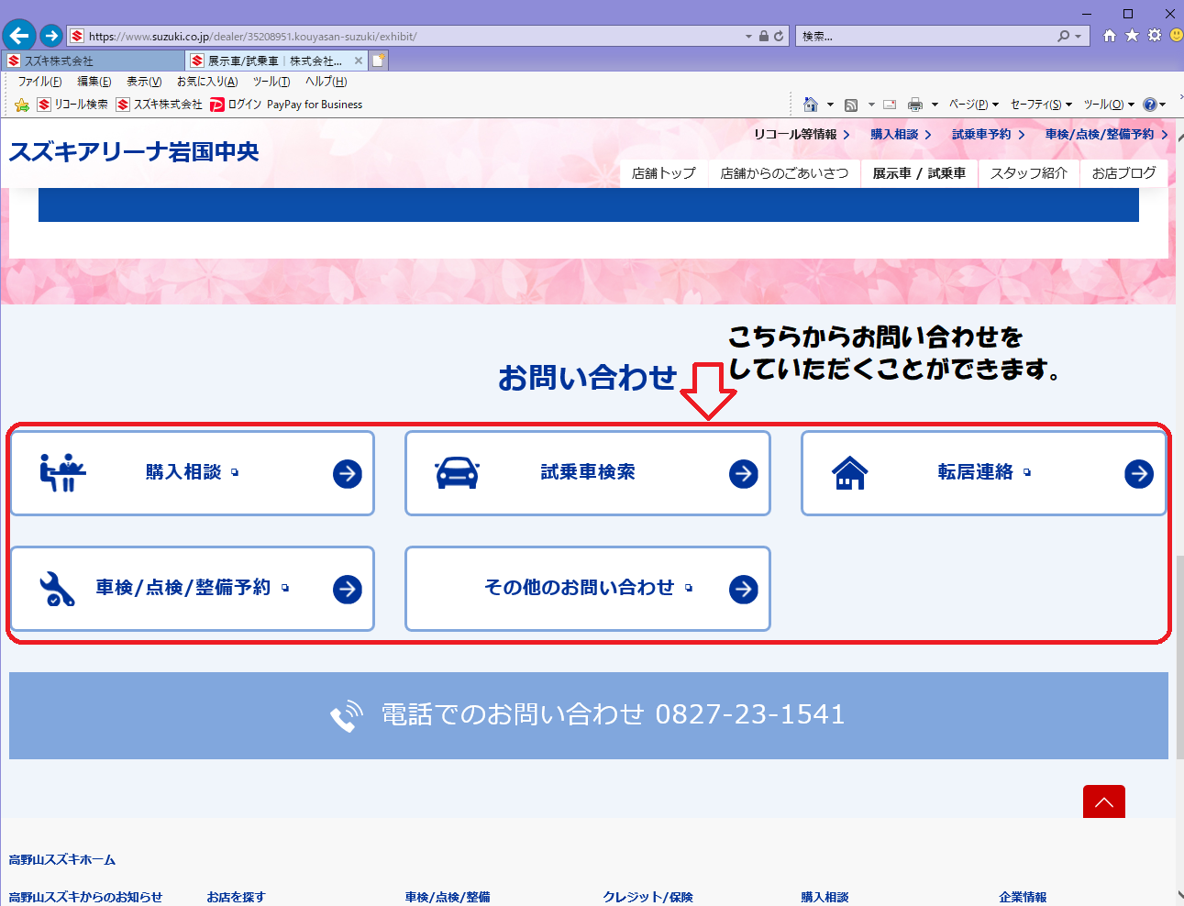The image size is (1184, 906).
Task: Open the ツール(O) command bar dropdown
Action: tap(1109, 105)
